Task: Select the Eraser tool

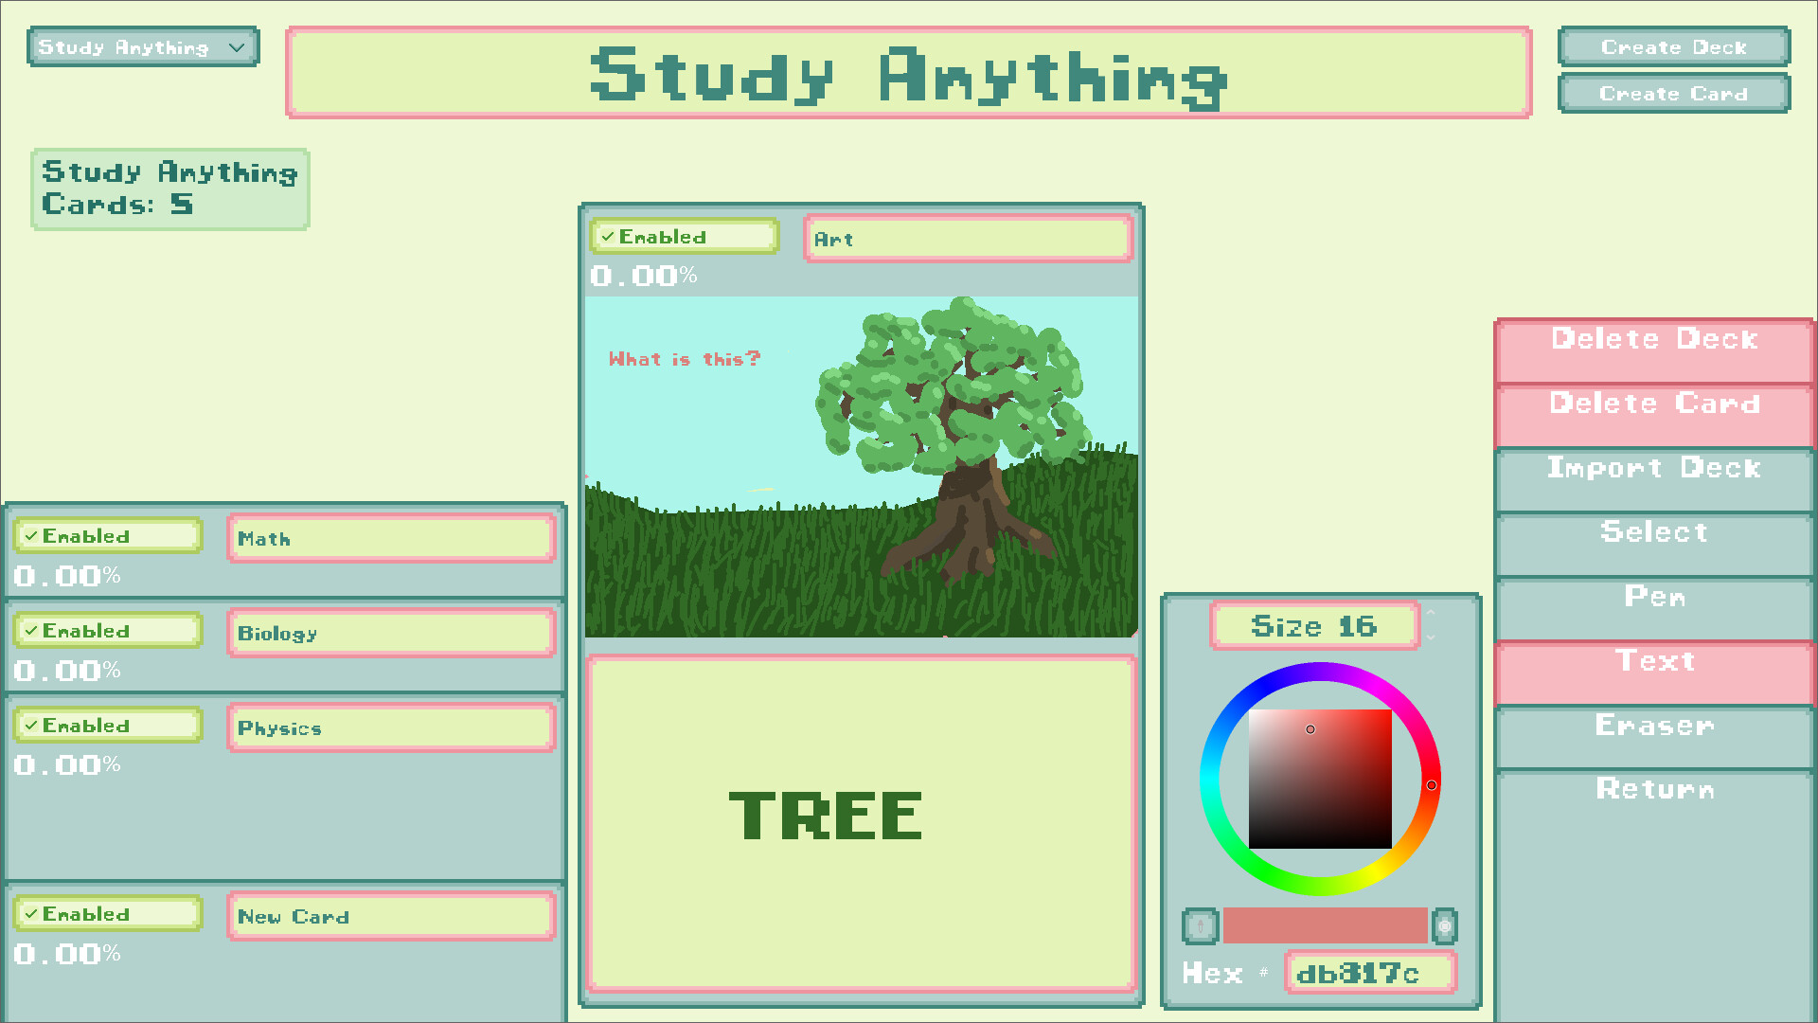Action: (1654, 736)
